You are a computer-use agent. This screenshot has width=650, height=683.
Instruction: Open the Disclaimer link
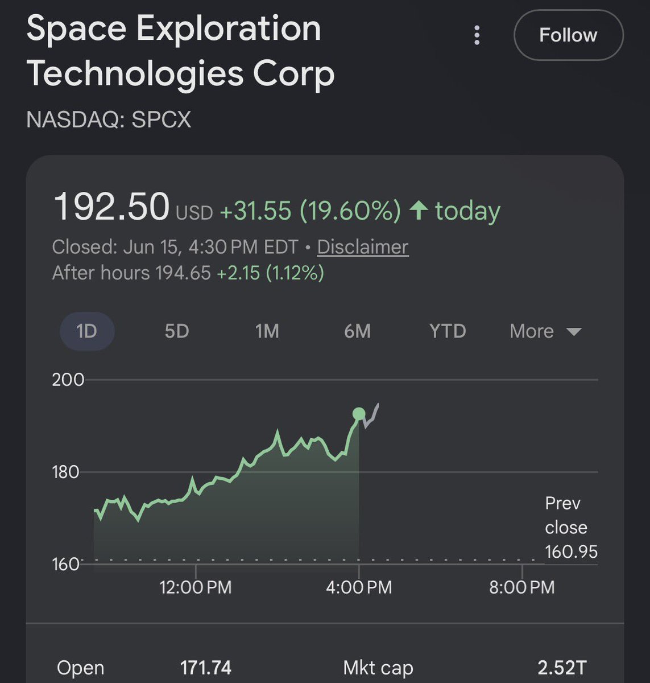tap(363, 247)
